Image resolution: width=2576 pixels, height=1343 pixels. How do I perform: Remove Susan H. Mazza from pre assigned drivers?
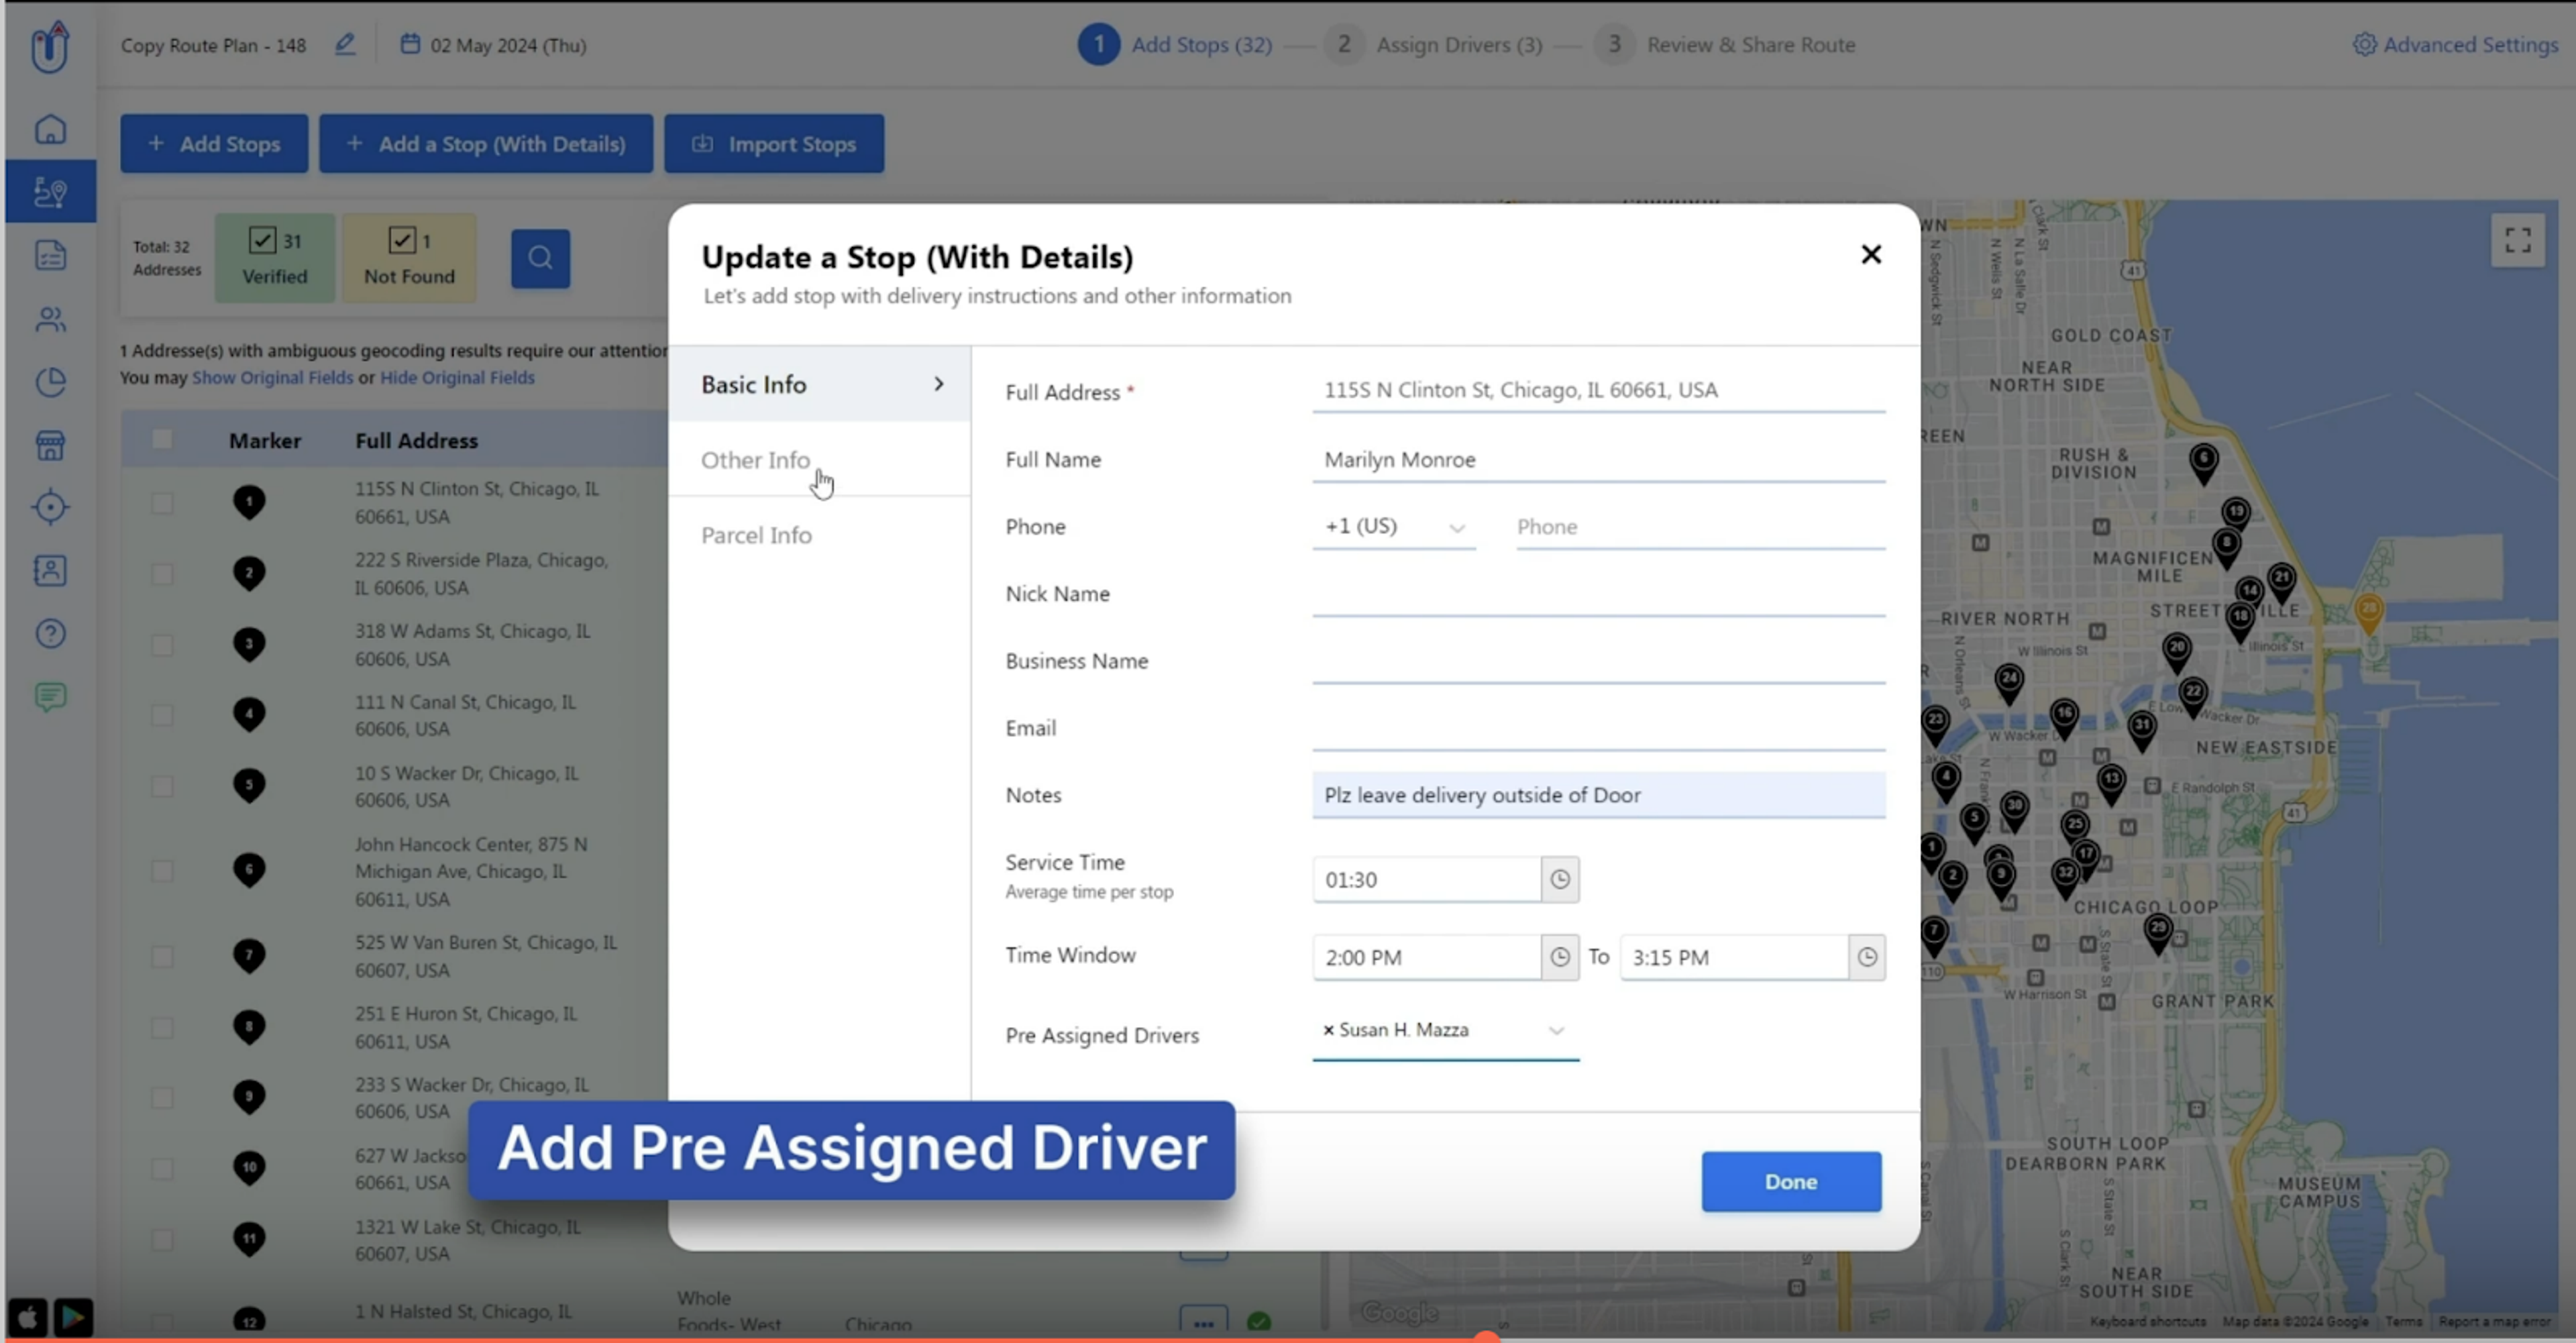[x=1328, y=1030]
